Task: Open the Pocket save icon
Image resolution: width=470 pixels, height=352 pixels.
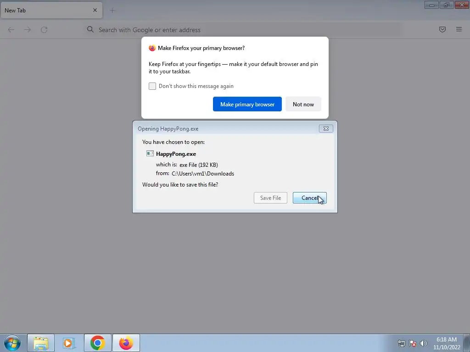Action: 442,29
